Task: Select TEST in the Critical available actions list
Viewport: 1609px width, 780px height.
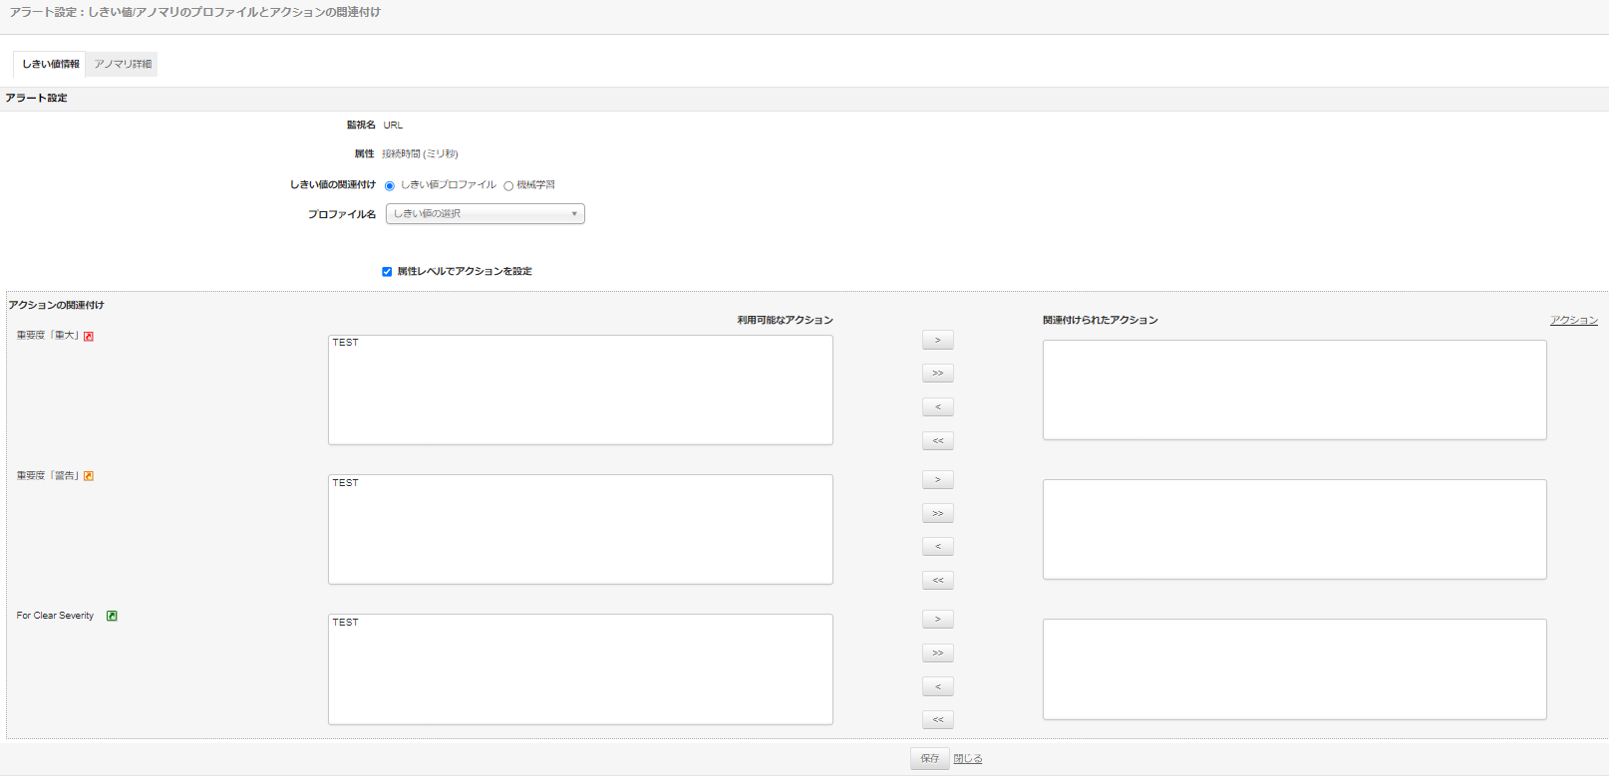Action: (346, 343)
